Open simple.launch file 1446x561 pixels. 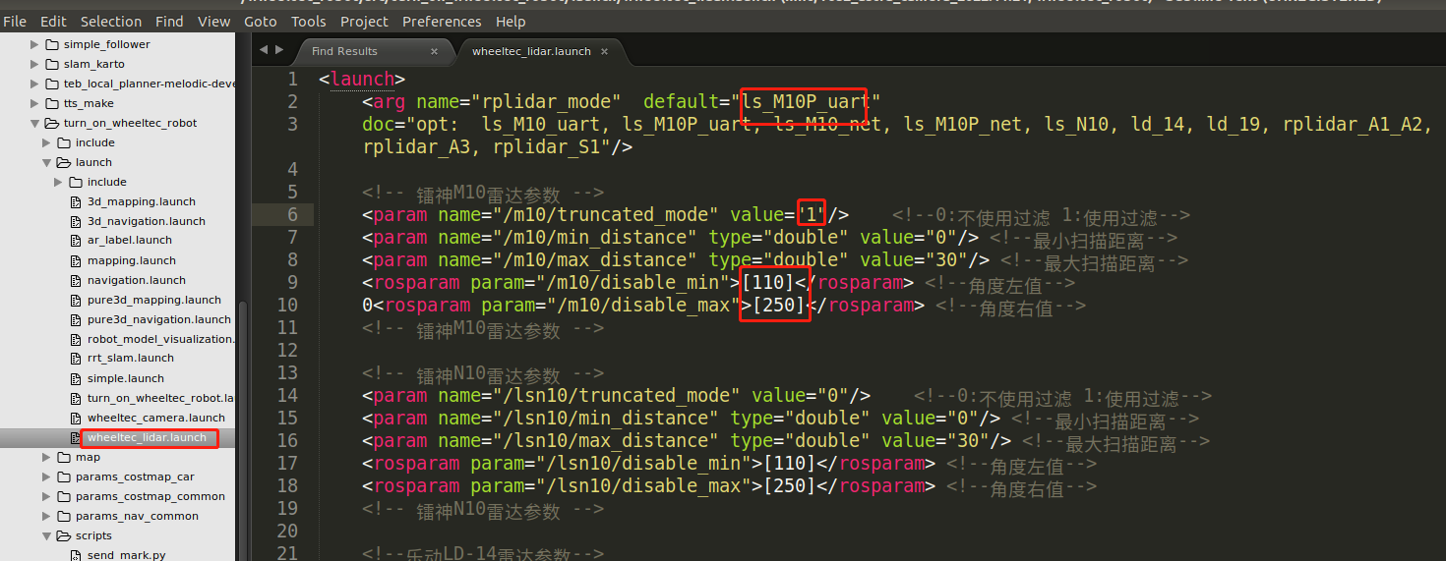point(126,378)
